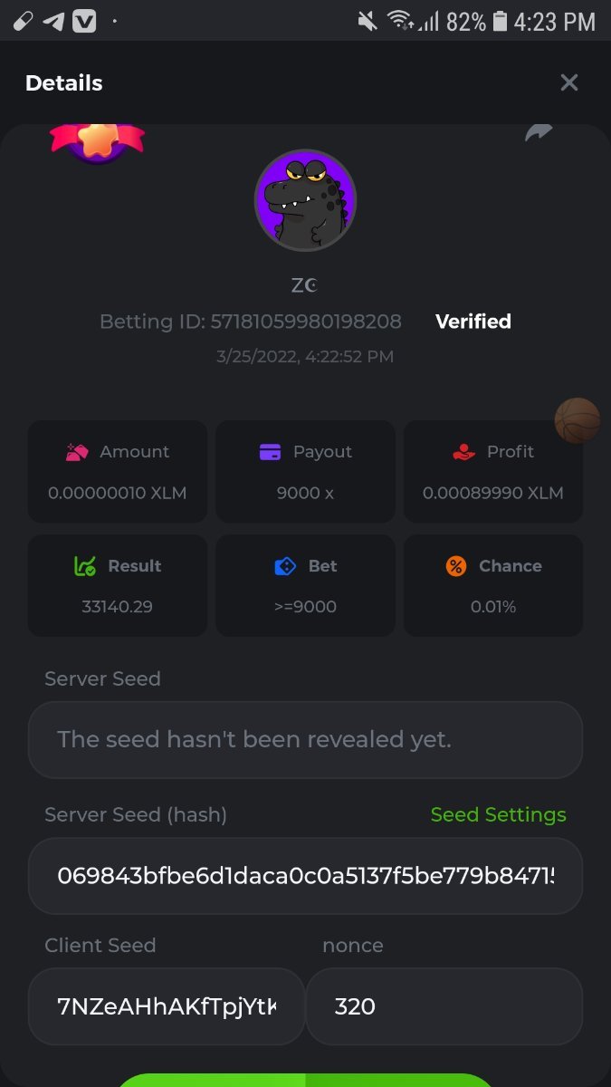Tap the star ribbon badge
This screenshot has width=611, height=1087.
97,139
